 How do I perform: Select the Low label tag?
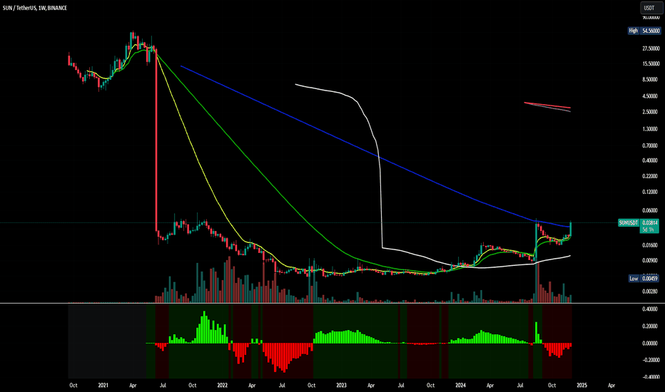[634, 279]
